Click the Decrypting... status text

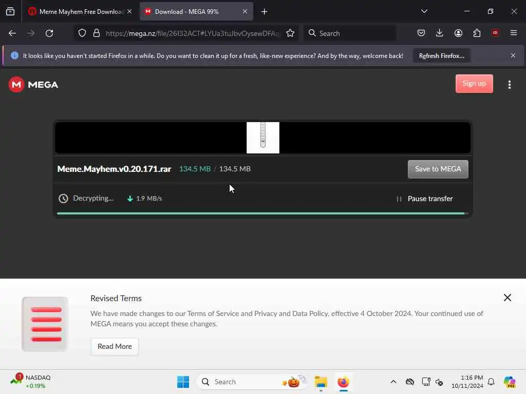click(x=93, y=199)
